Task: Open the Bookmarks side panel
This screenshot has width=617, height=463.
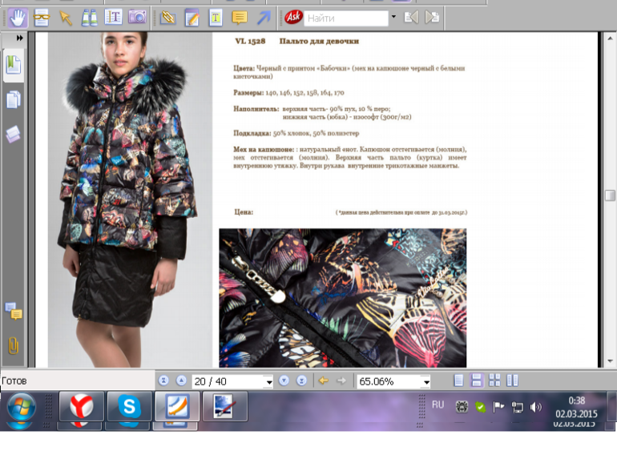Action: (x=14, y=64)
